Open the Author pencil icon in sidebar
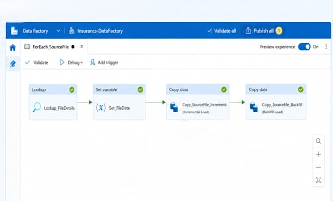Screen dimensions: 333x201 tap(13, 64)
